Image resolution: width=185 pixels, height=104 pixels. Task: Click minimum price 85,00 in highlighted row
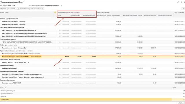click(155, 57)
